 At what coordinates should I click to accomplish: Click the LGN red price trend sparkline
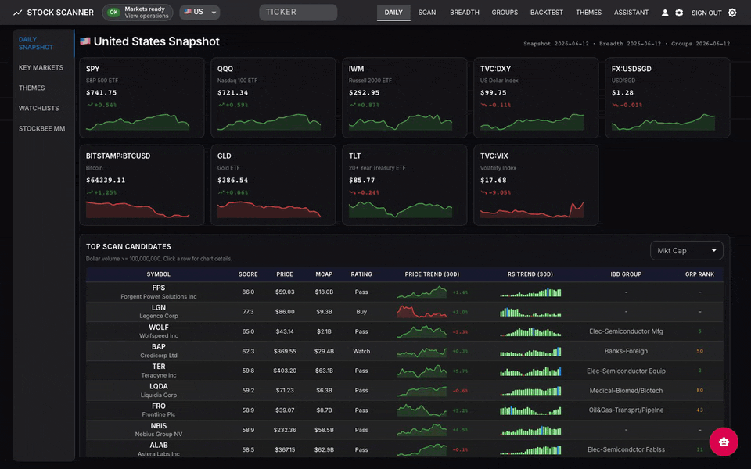click(422, 312)
